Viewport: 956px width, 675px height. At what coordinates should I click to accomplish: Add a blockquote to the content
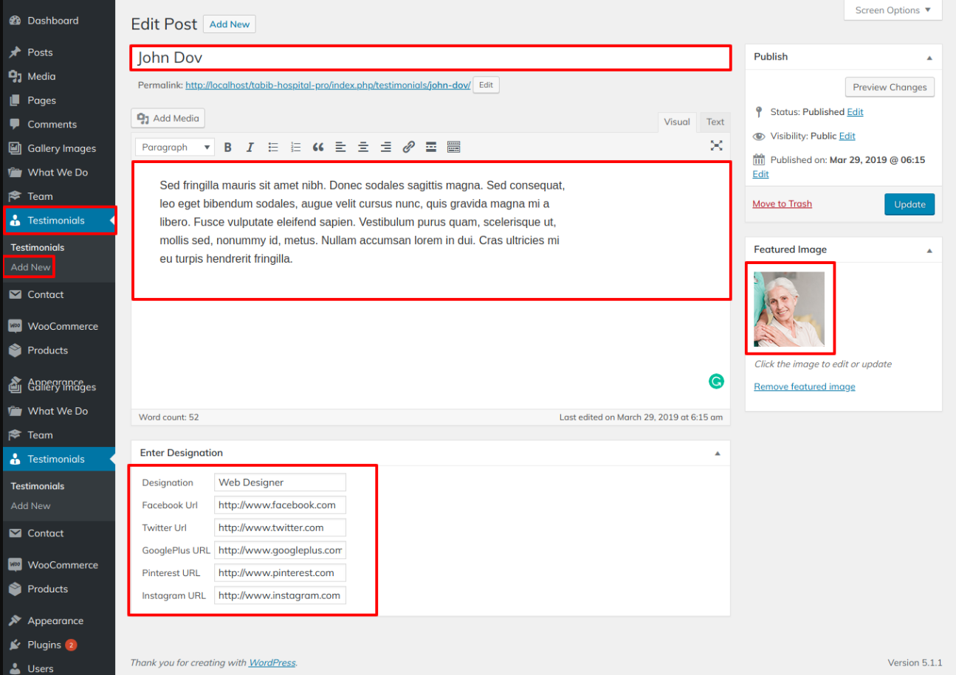pos(318,148)
